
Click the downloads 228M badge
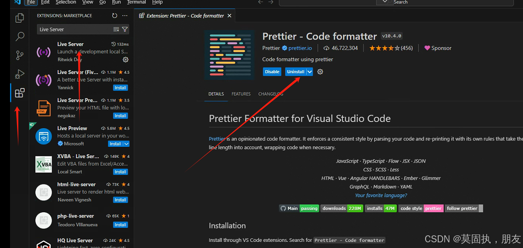(x=342, y=208)
